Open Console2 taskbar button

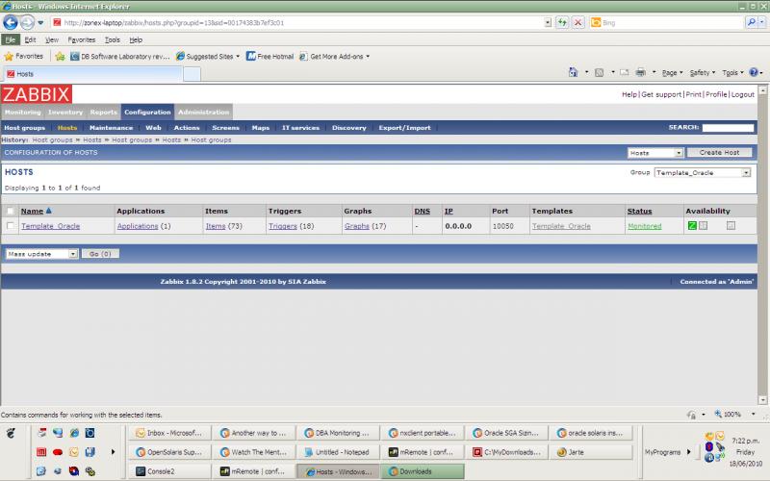coord(170,471)
